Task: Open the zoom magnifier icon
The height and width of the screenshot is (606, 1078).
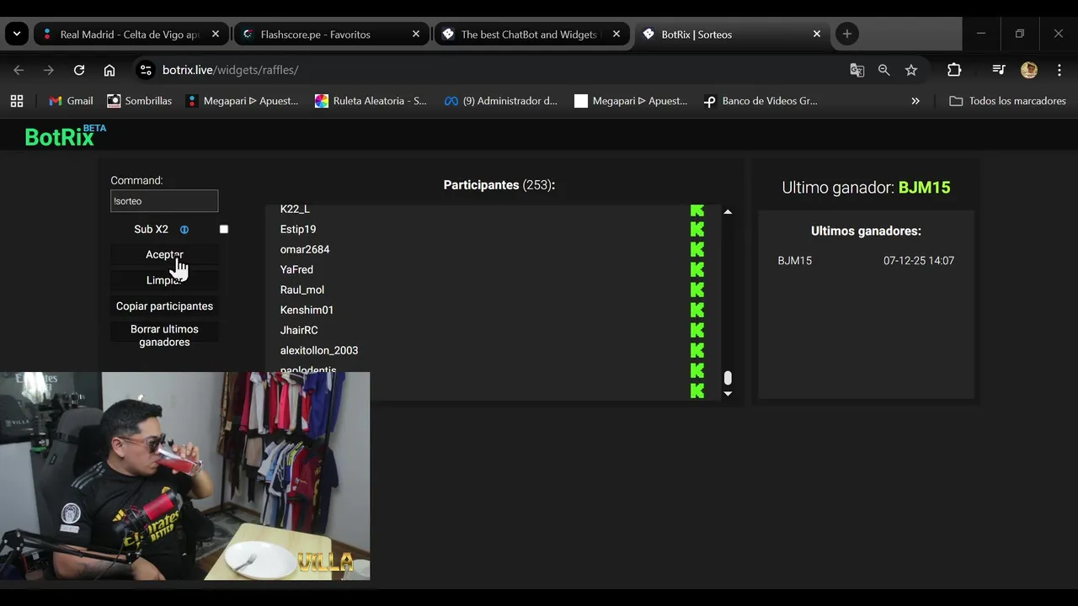Action: click(x=884, y=70)
